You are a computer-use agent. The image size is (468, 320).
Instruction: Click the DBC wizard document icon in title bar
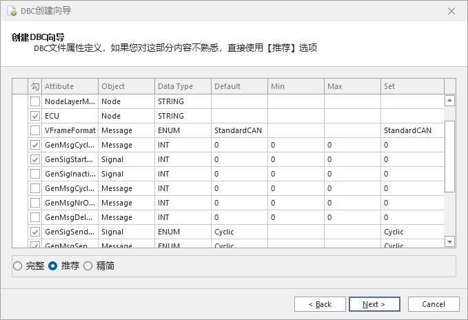(x=12, y=11)
